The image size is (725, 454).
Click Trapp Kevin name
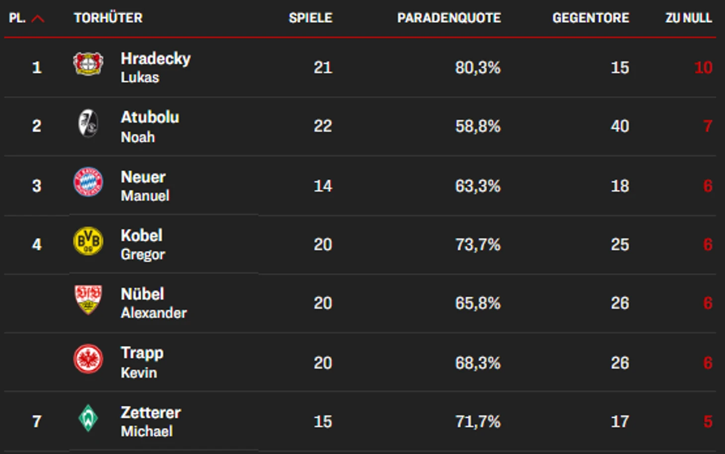[142, 362]
